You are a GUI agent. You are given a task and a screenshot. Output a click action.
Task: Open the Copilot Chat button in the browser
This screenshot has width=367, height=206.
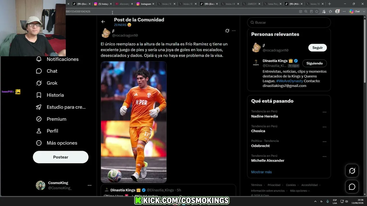[x=355, y=11]
